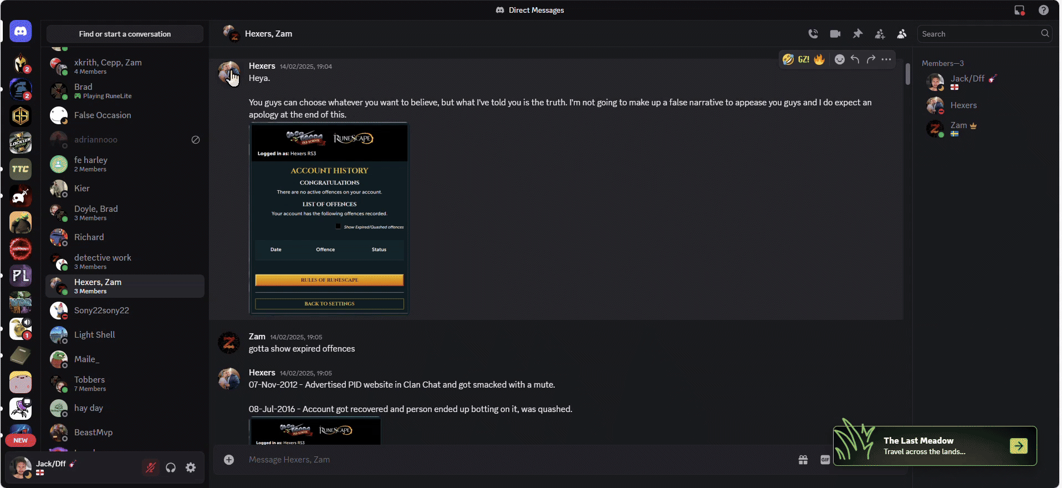Viewport: 1062px width, 488px height.
Task: Click the chat scrollbar thumb
Action: click(907, 74)
